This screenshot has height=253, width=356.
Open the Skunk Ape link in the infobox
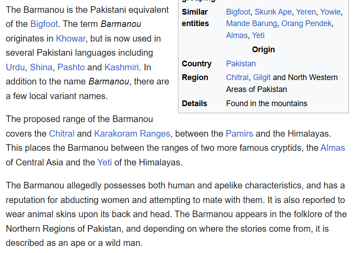pos(273,12)
